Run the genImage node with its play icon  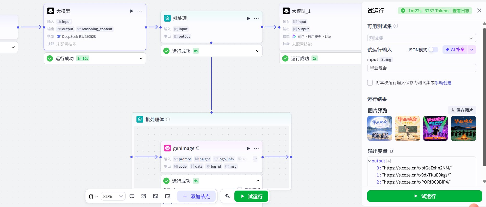click(248, 148)
